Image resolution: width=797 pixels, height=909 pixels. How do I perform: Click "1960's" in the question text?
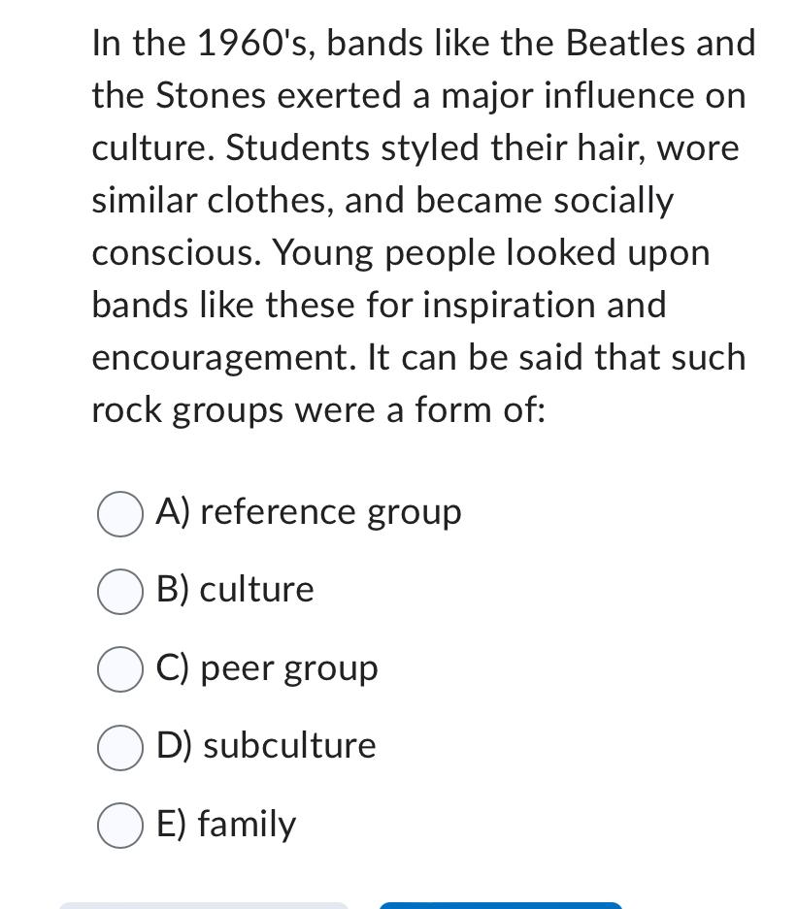[257, 43]
